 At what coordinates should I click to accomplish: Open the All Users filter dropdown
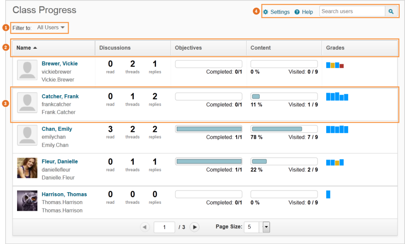click(51, 28)
